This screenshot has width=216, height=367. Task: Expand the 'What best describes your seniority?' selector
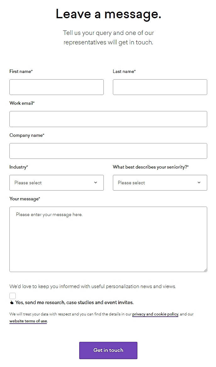[160, 182]
